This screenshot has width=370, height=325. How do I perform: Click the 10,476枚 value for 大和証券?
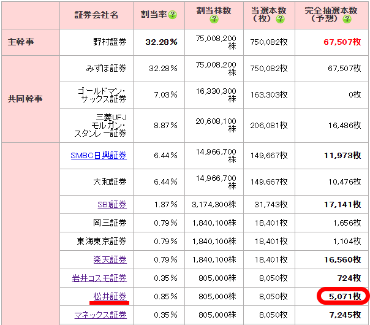345,182
